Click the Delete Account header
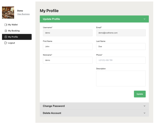The height and width of the screenshot is (124, 155). [94, 113]
